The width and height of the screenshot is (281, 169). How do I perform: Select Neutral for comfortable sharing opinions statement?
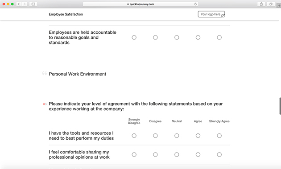coord(177,154)
